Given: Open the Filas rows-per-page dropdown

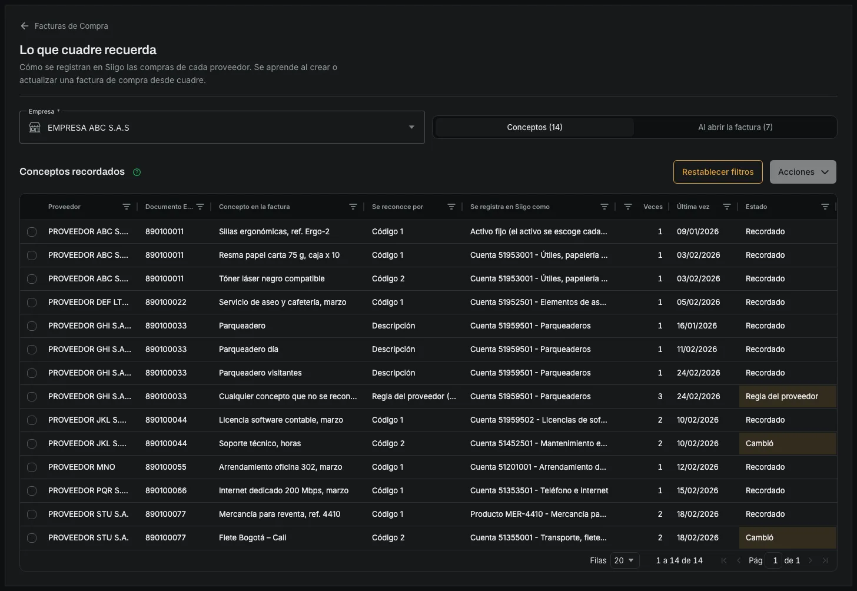Looking at the screenshot, I should pyautogui.click(x=625, y=560).
